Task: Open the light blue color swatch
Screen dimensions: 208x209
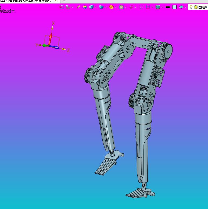Action: click(174, 7)
